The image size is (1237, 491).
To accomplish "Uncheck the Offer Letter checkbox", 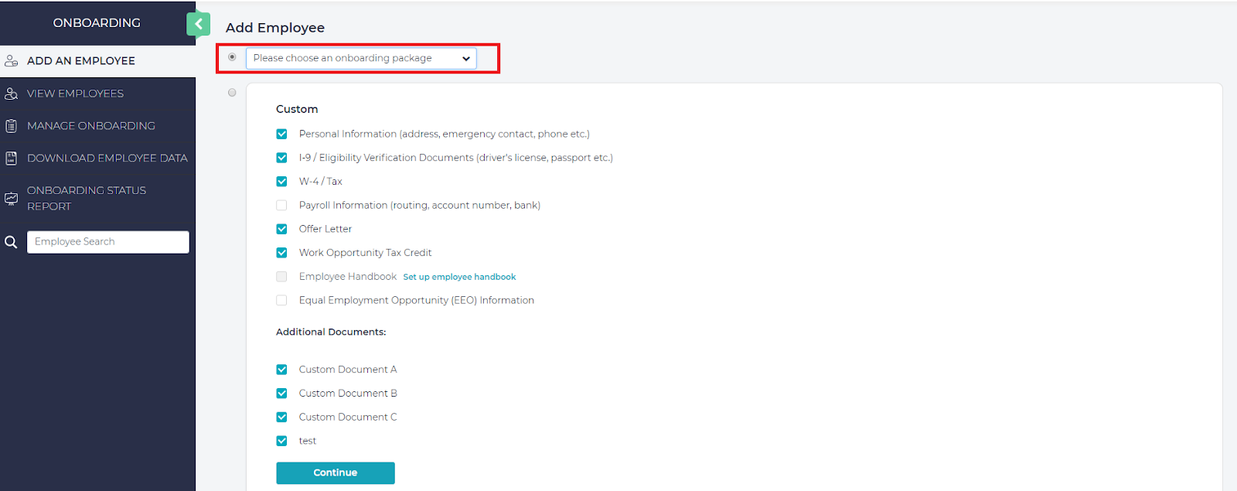I will click(x=281, y=229).
